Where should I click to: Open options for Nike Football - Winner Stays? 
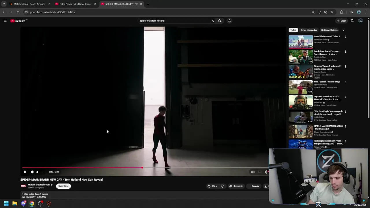tap(345, 82)
